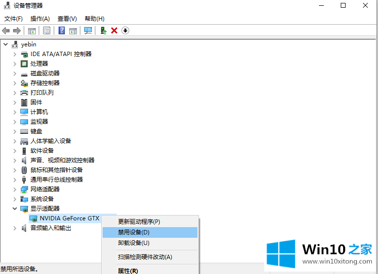Expand the 处理器 category
Viewport: 378px width, 274px height.
coord(15,64)
